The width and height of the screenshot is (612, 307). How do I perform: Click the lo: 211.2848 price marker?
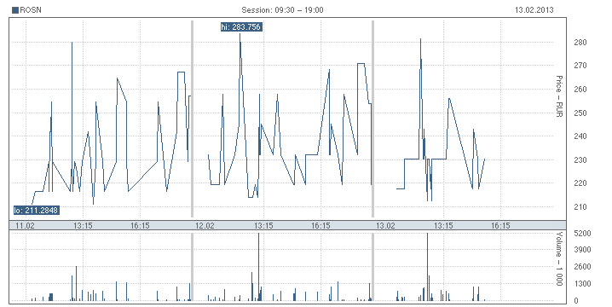tap(37, 211)
